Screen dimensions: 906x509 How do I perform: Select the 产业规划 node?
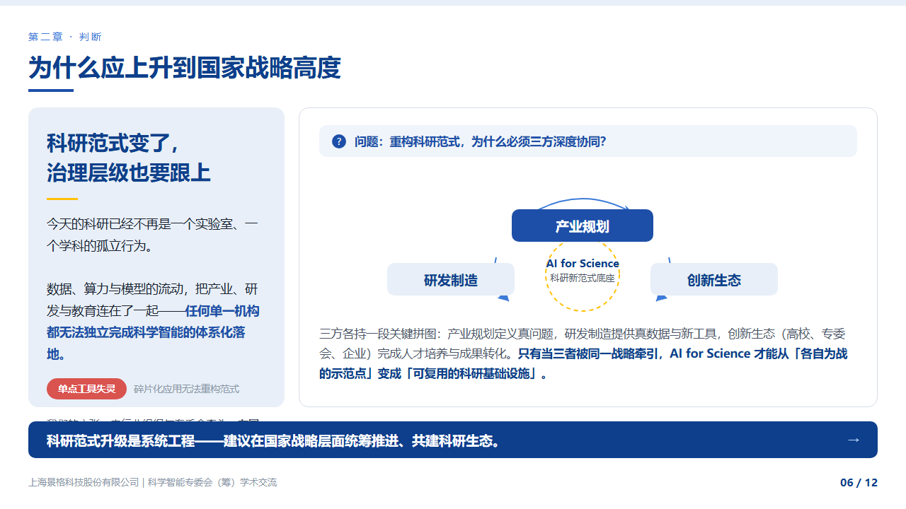point(583,226)
